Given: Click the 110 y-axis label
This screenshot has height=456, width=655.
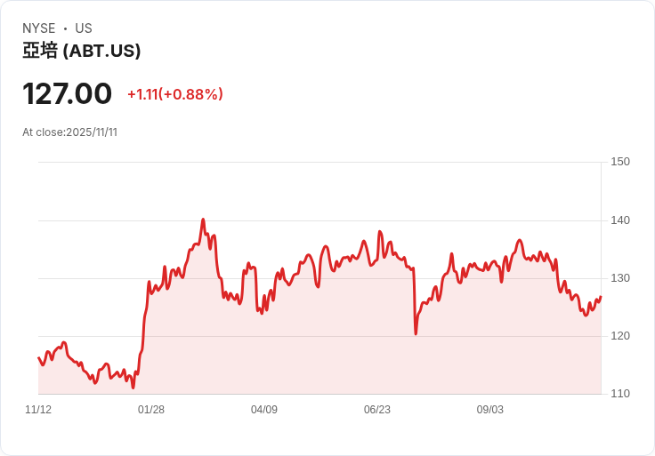Looking at the screenshot, I should point(620,393).
